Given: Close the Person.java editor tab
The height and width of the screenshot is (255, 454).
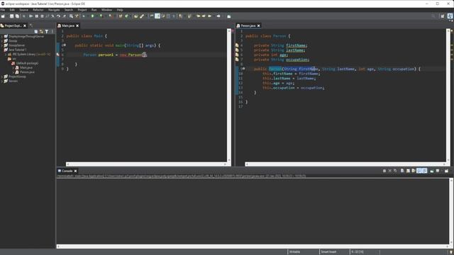Looking at the screenshot, I should (x=258, y=25).
